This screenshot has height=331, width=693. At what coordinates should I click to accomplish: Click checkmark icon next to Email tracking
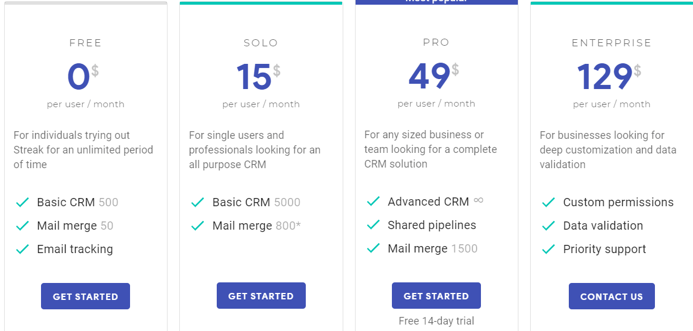point(22,250)
